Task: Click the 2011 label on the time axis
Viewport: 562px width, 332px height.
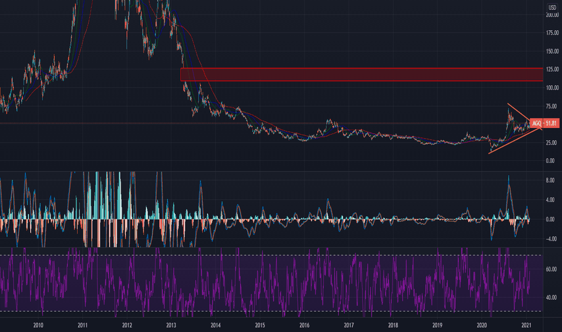Action: [83, 325]
